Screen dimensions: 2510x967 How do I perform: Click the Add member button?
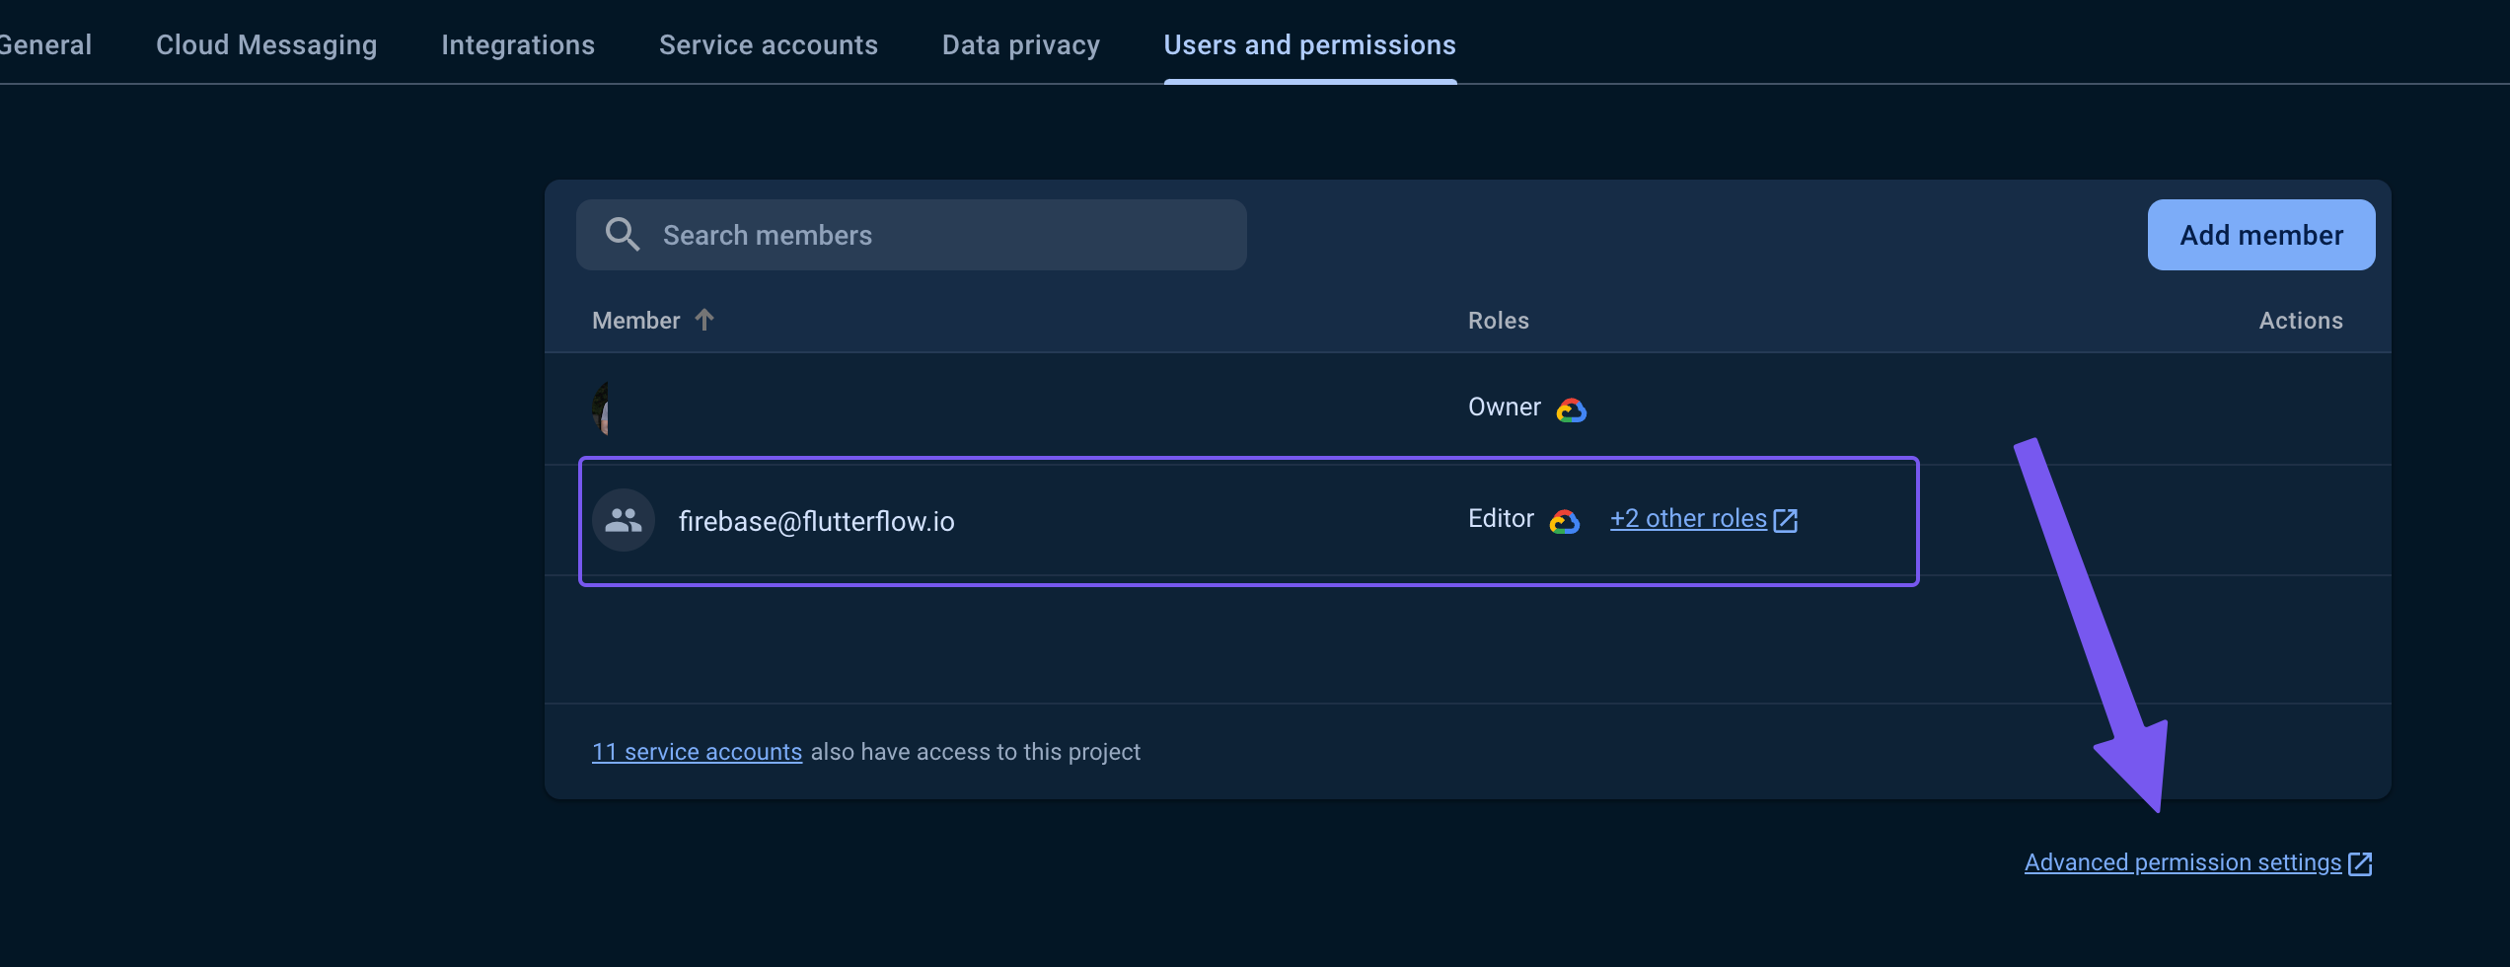pyautogui.click(x=2261, y=235)
